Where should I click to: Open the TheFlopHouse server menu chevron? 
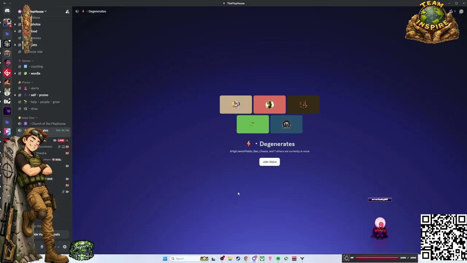tap(46, 11)
